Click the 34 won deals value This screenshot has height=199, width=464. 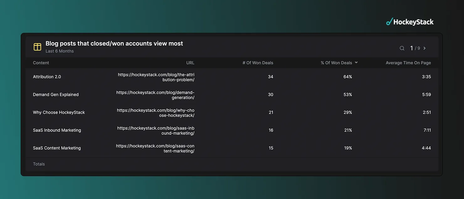tap(271, 77)
